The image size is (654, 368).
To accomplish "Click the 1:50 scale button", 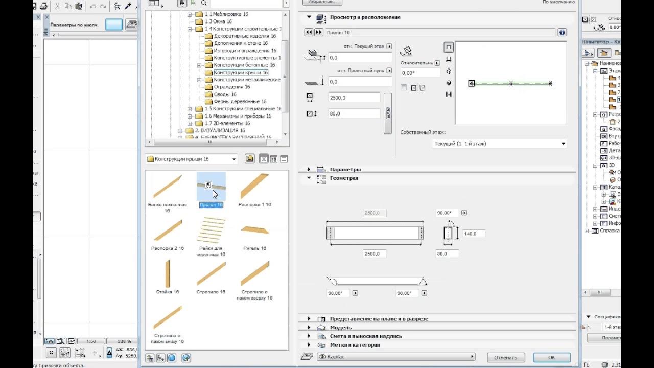I will pyautogui.click(x=91, y=341).
